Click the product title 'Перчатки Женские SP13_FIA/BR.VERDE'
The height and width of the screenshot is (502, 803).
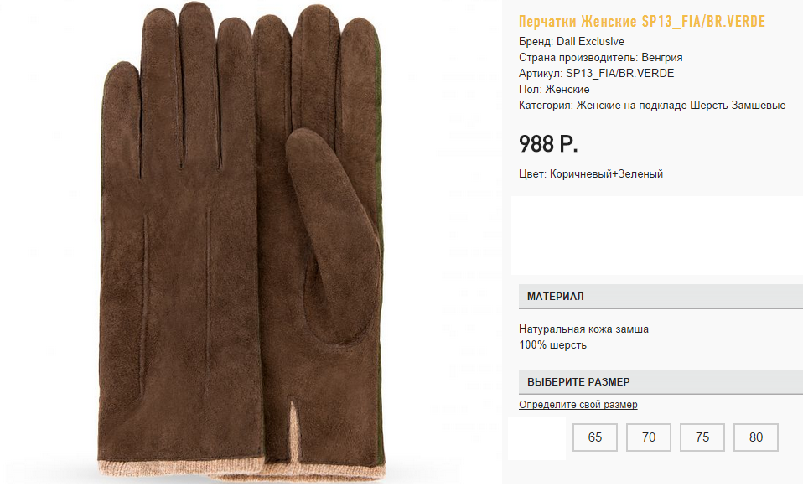pos(642,22)
